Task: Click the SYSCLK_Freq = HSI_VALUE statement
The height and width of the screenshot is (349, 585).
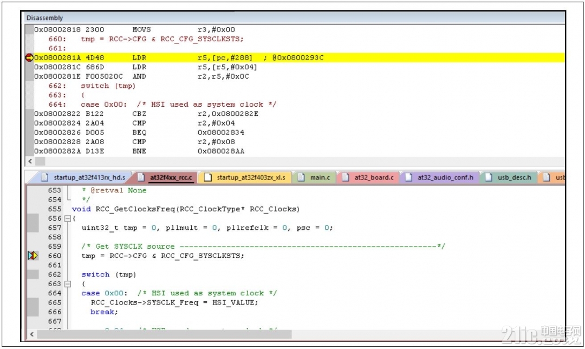Action: click(x=174, y=303)
